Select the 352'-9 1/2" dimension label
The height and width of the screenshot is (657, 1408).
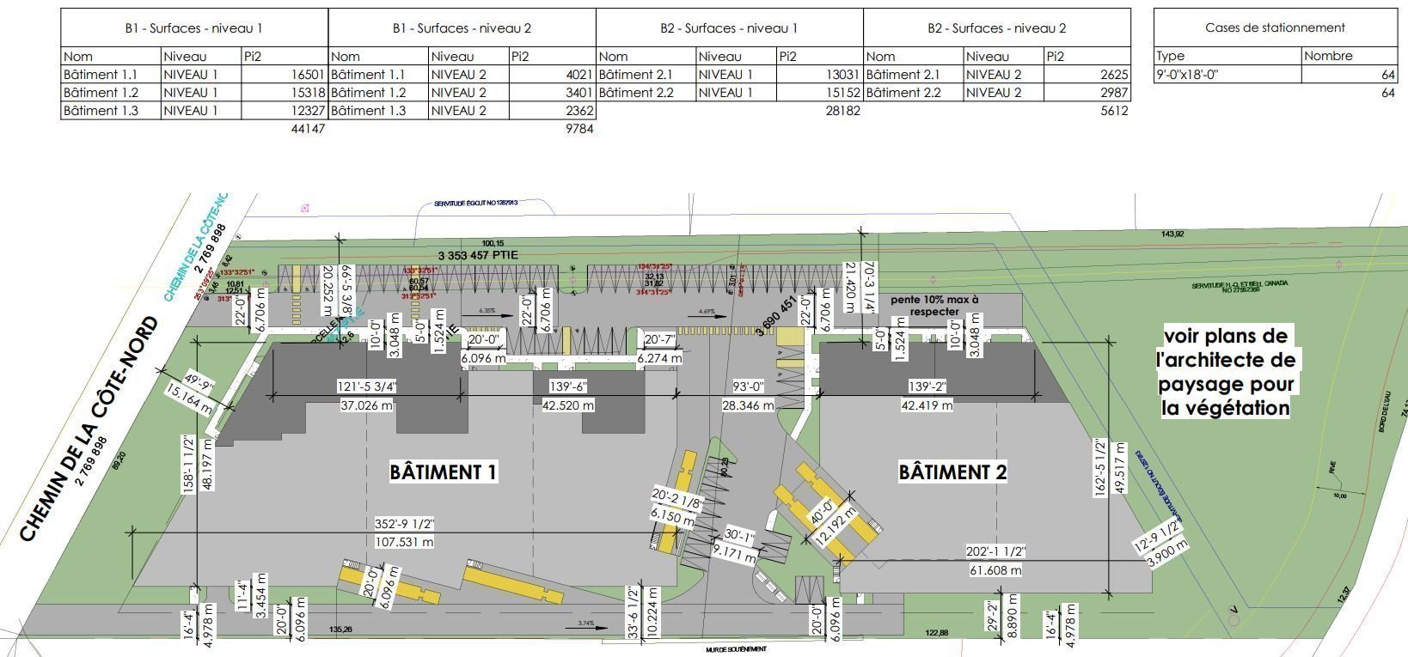404,525
